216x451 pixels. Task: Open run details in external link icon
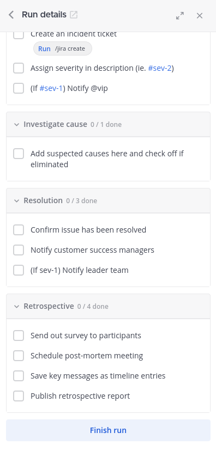click(x=74, y=15)
